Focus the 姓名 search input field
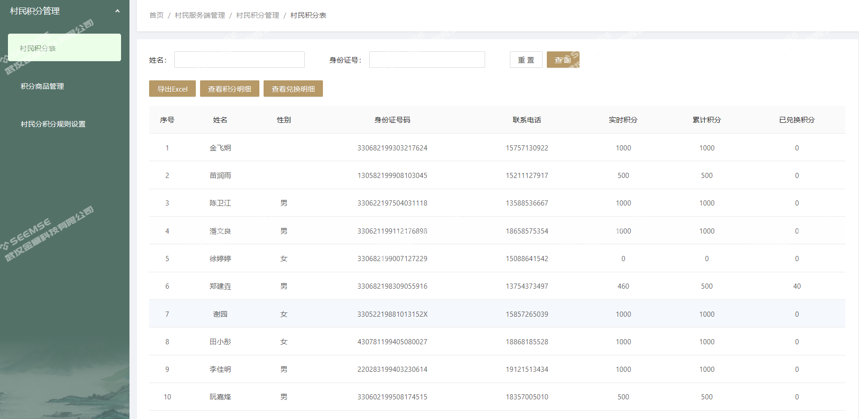Image resolution: width=859 pixels, height=419 pixels. (x=239, y=60)
